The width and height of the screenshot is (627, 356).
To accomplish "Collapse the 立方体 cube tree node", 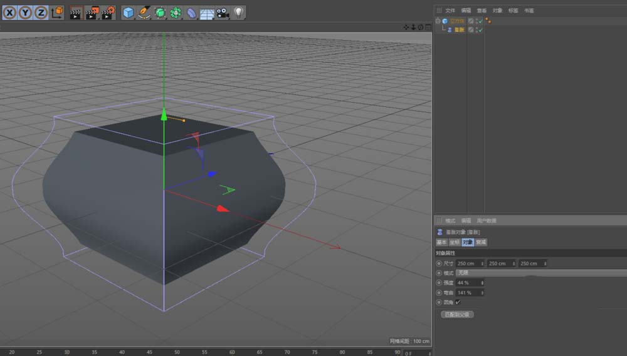I will [x=438, y=21].
